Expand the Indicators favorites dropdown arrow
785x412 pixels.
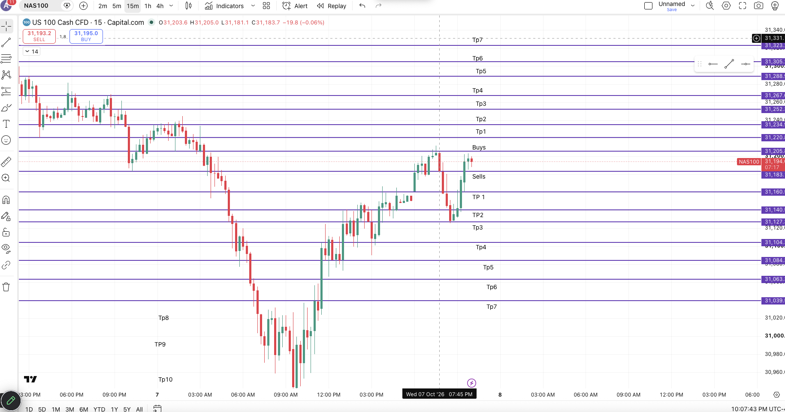(253, 6)
